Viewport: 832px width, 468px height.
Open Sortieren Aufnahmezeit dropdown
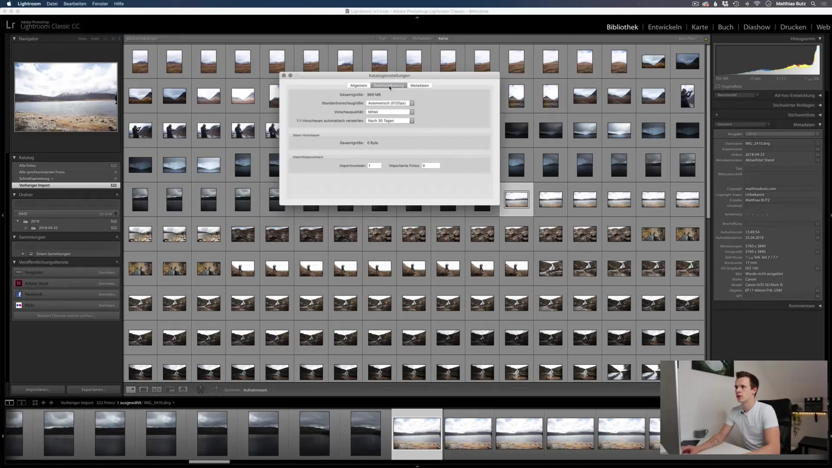pos(257,390)
